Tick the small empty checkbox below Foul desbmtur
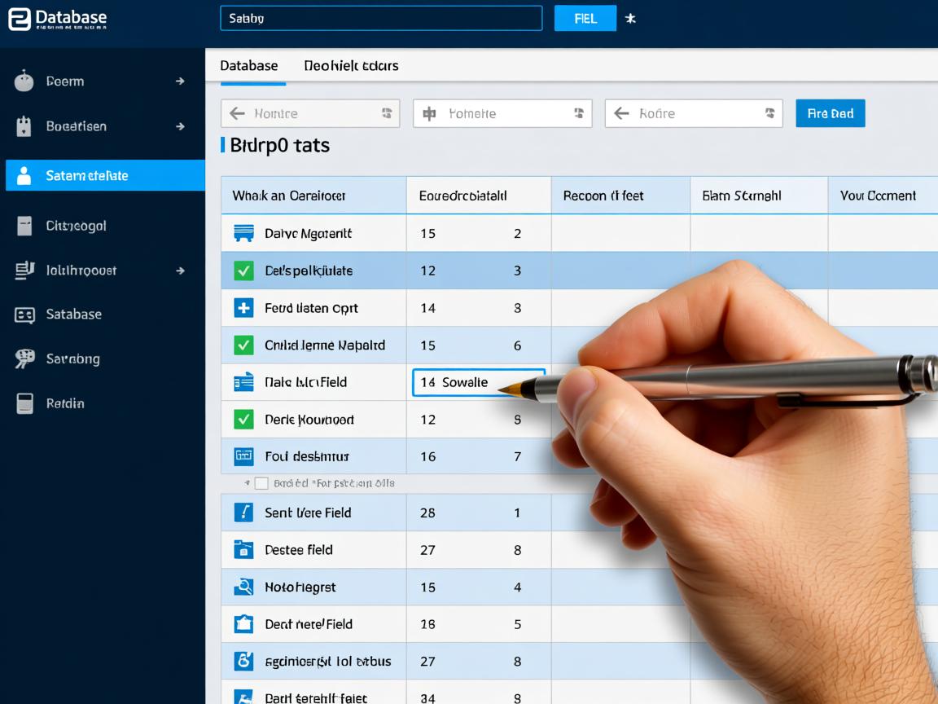 (261, 483)
